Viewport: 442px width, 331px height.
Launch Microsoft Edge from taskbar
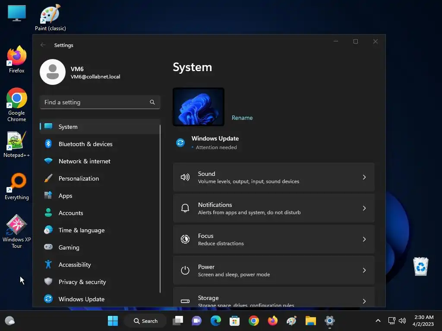216,321
